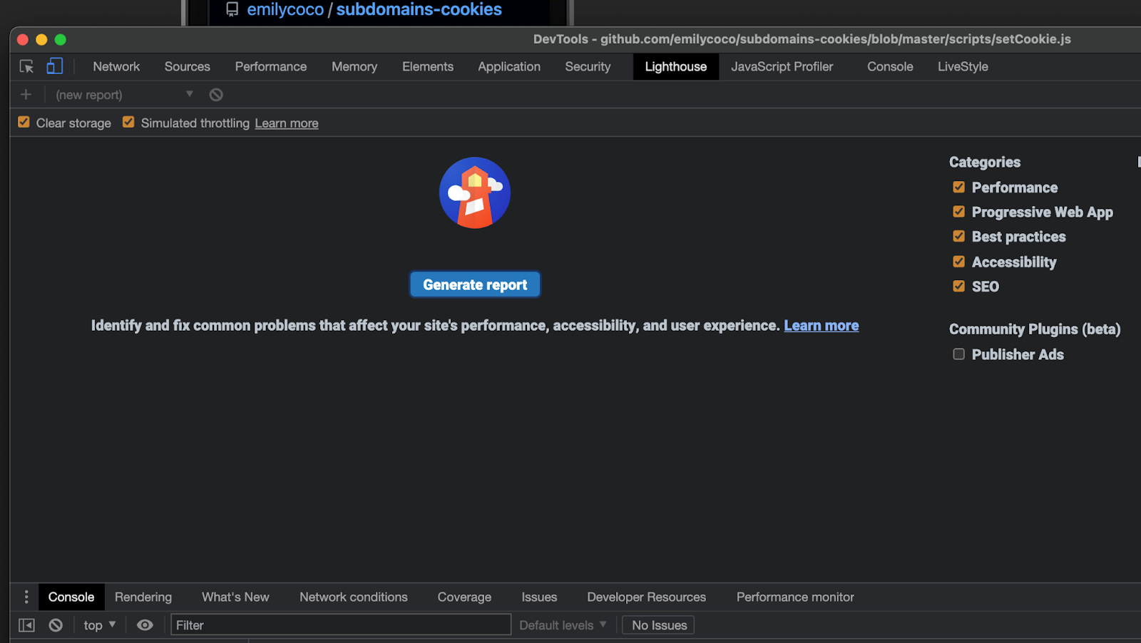Open the Performance panel tab
Viewport: 1141px width, 643px height.
tap(271, 66)
